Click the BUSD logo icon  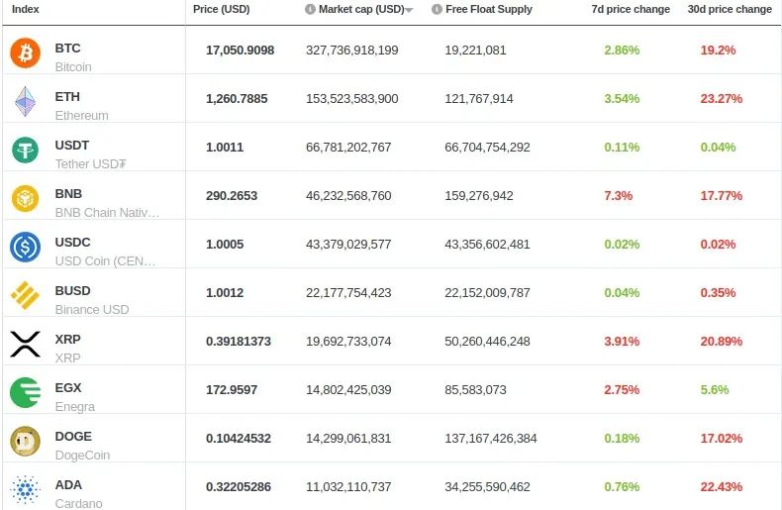point(25,295)
